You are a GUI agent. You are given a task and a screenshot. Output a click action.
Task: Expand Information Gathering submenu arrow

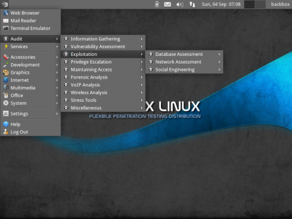click(x=142, y=39)
